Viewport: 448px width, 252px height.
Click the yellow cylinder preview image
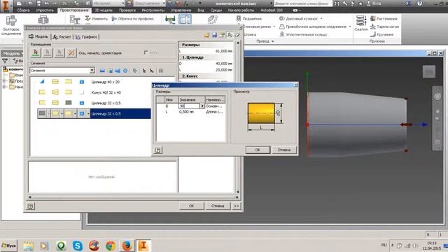click(261, 113)
